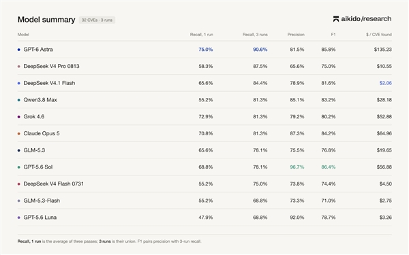The height and width of the screenshot is (255, 409).
Task: Select the GPT-5.6 Sol model name
Action: 38,167
